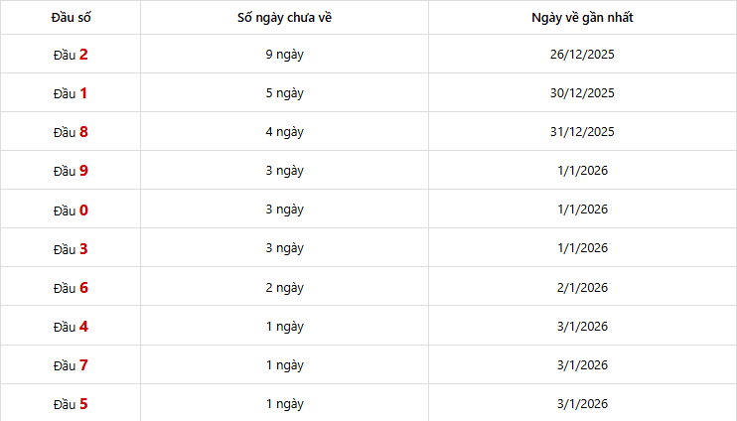Click the "9 ngày" cell
The width and height of the screenshot is (737, 421).
tap(284, 55)
